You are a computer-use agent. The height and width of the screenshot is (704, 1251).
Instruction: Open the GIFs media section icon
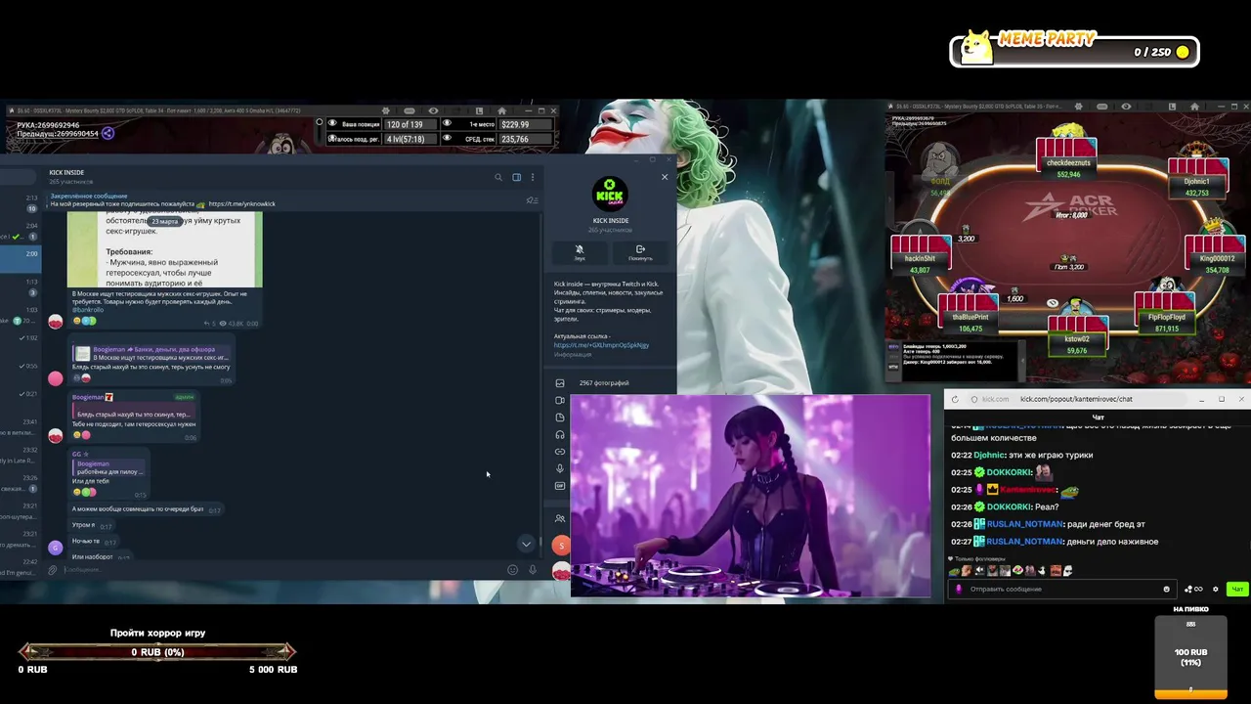point(560,486)
